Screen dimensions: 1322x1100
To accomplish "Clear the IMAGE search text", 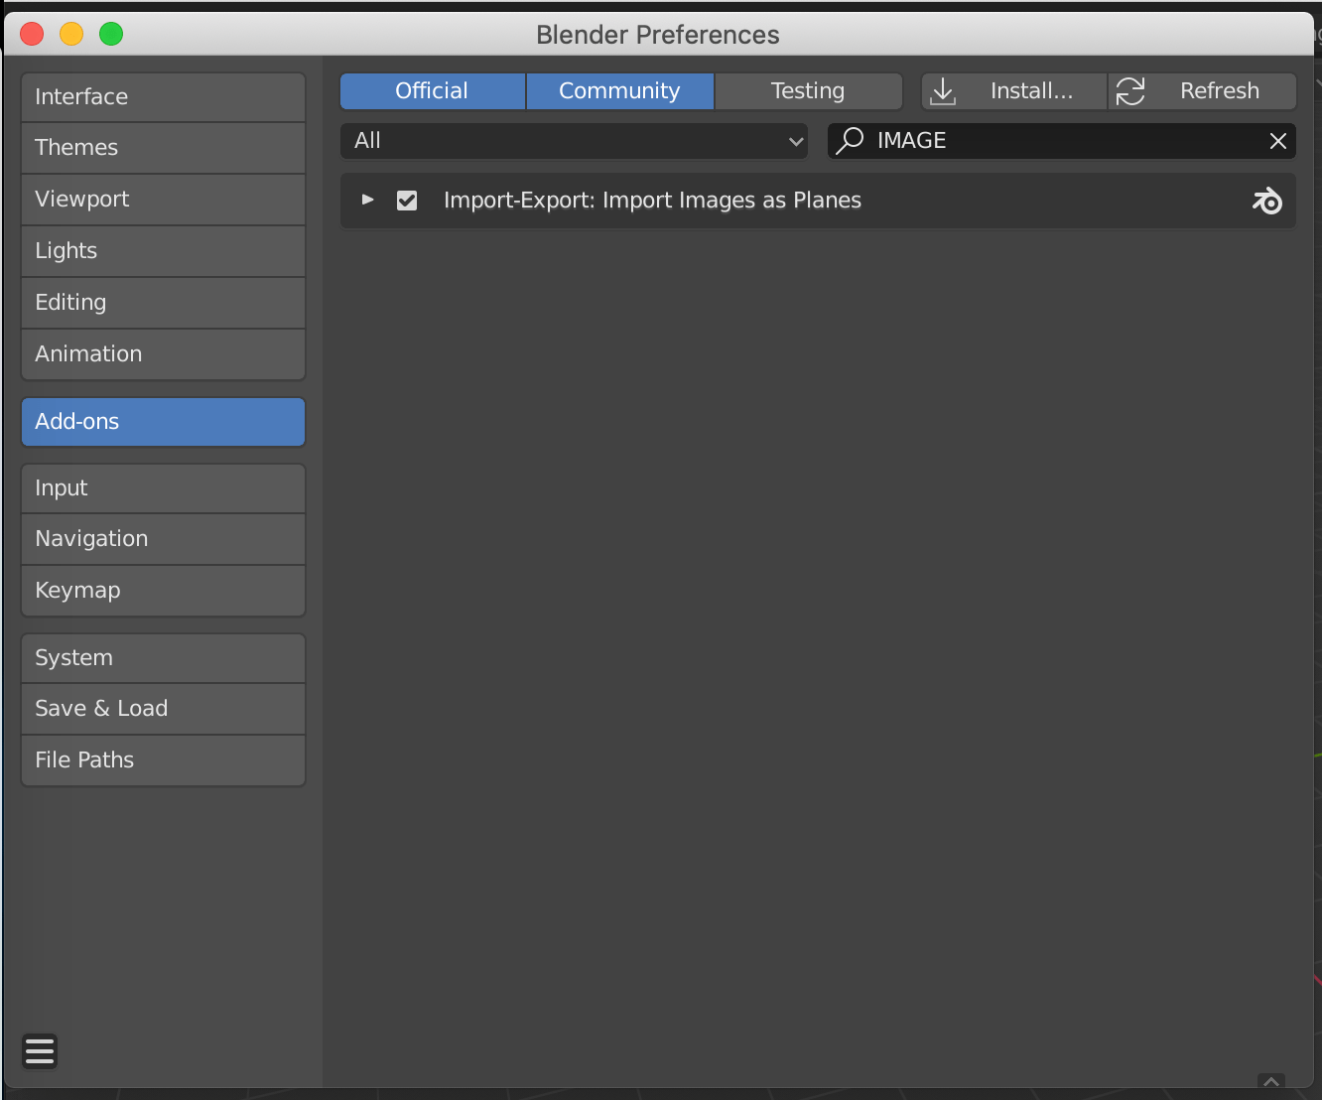I will (x=1278, y=141).
